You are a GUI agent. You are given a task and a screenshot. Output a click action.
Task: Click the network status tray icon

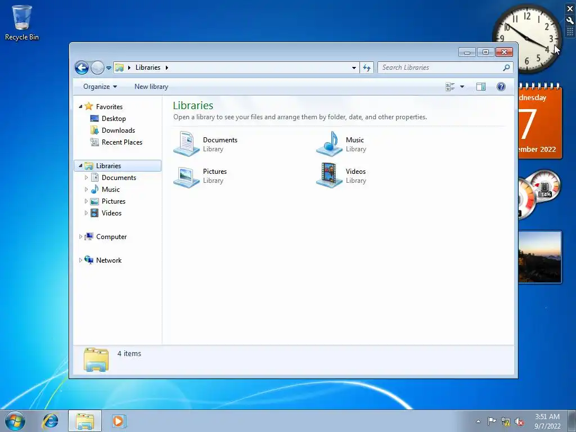coord(506,421)
